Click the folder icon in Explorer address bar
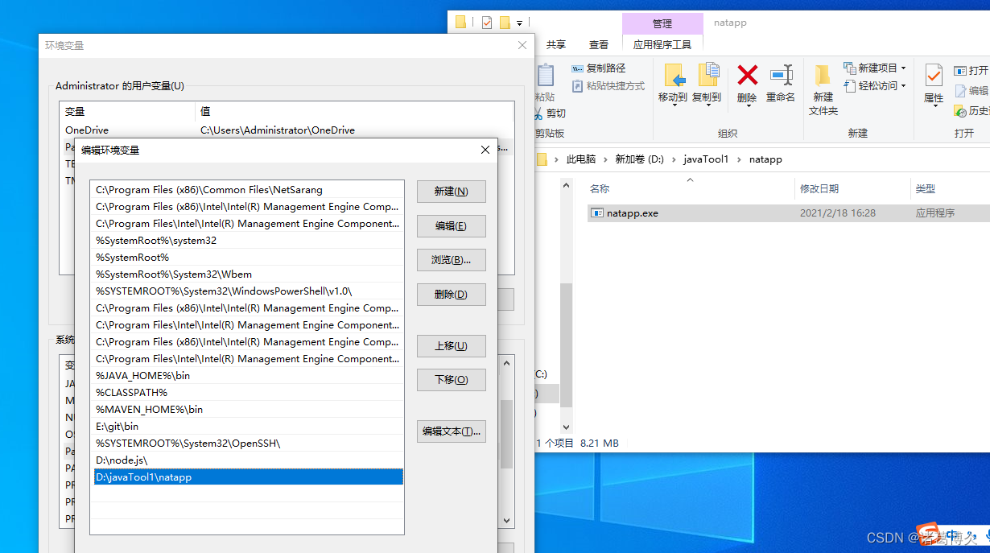The height and width of the screenshot is (553, 990). click(542, 159)
